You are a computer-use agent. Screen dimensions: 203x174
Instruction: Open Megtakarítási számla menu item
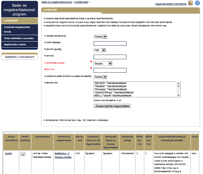[20, 45]
